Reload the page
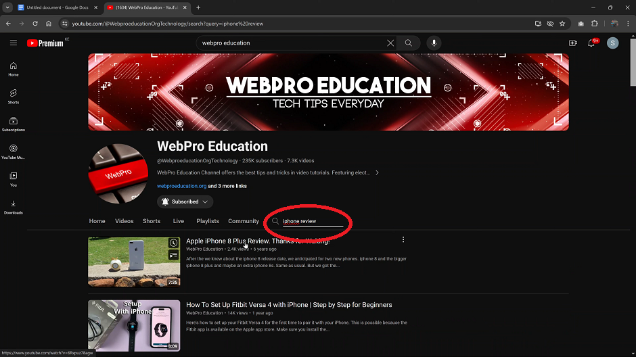 pyautogui.click(x=35, y=24)
